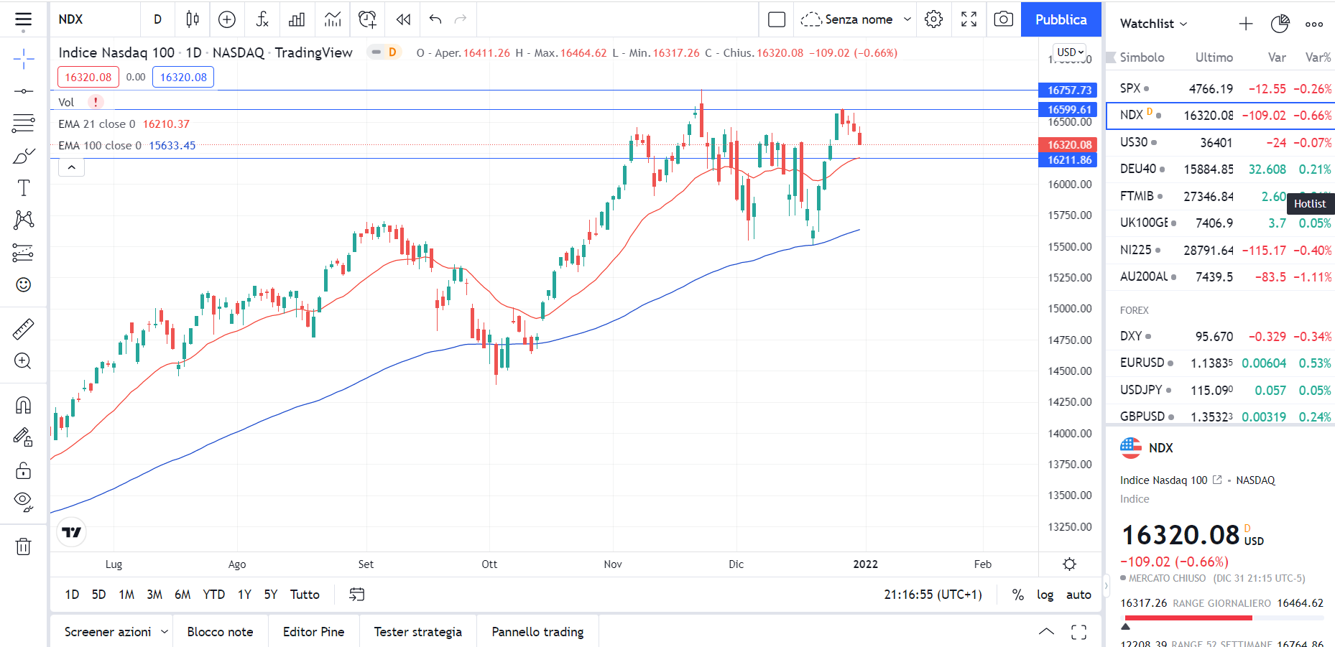Add symbol to compare with plus icon
This screenshot has width=1335, height=647.
click(227, 19)
